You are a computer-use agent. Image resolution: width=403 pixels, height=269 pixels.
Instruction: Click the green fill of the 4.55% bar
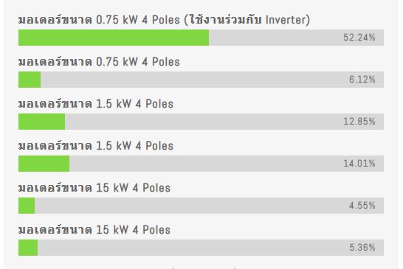coord(27,206)
